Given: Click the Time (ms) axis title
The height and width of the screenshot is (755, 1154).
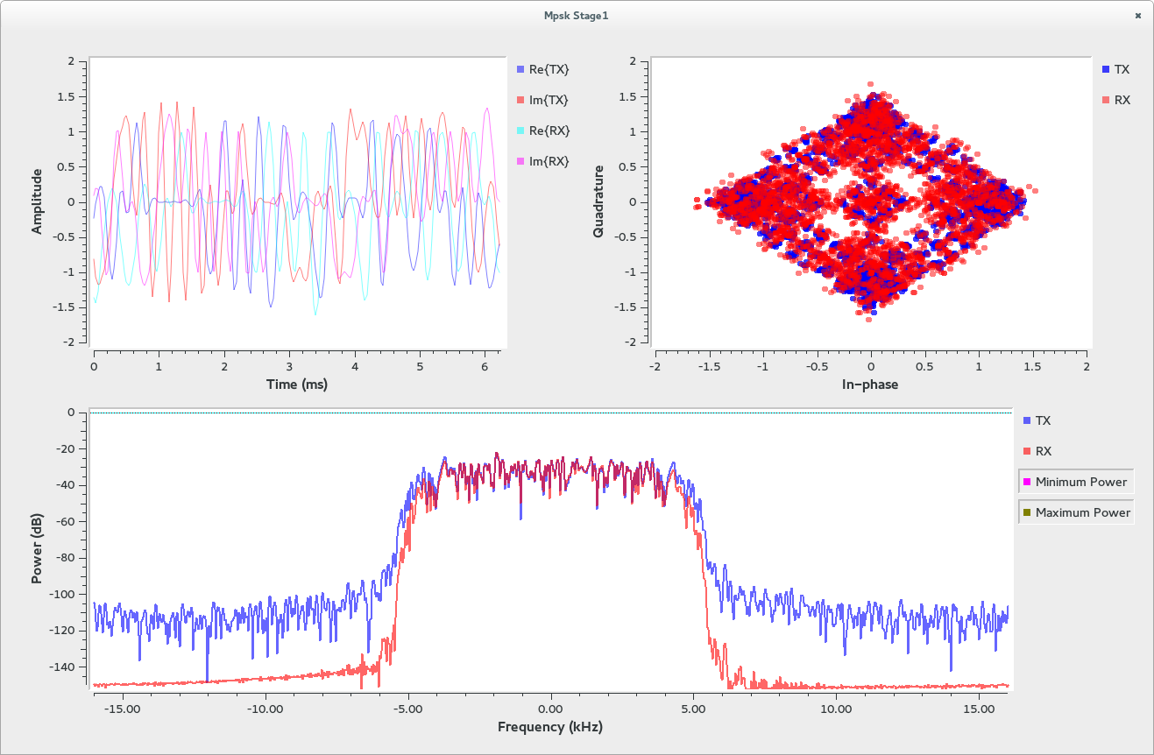Looking at the screenshot, I should click(298, 384).
